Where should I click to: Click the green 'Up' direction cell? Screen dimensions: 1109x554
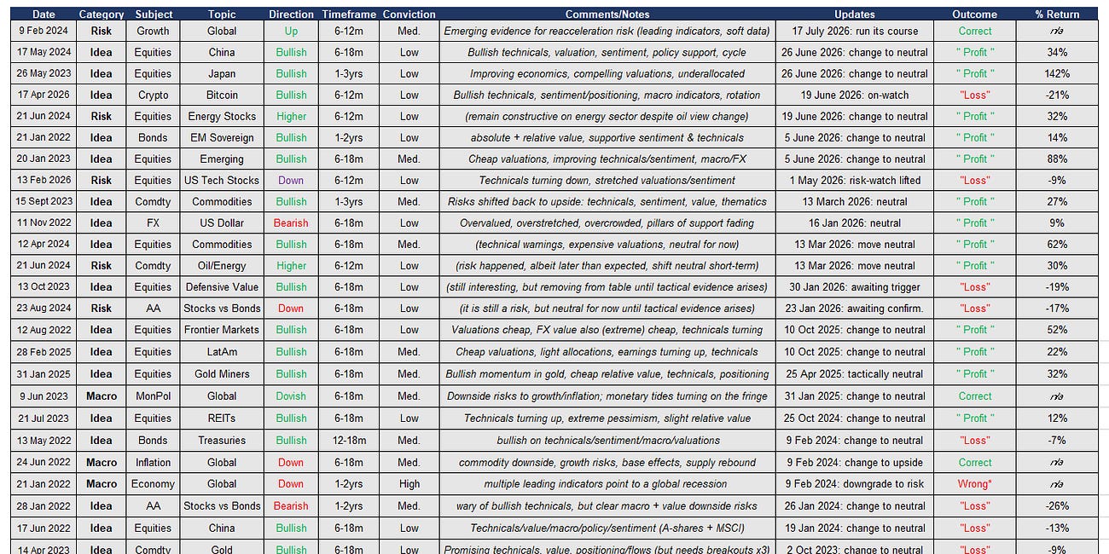pos(291,31)
